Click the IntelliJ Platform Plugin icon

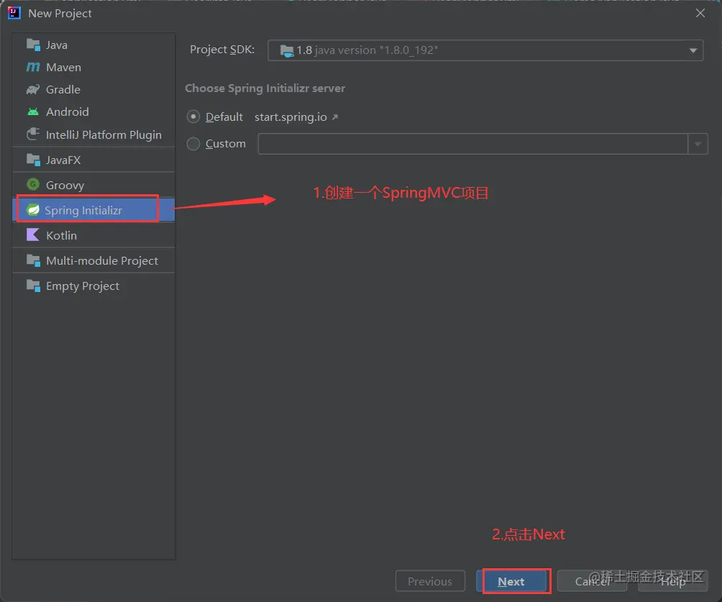(x=33, y=134)
